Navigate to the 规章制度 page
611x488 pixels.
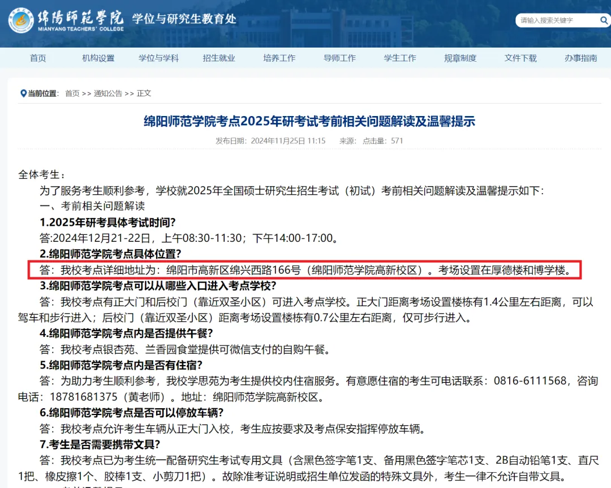460,58
